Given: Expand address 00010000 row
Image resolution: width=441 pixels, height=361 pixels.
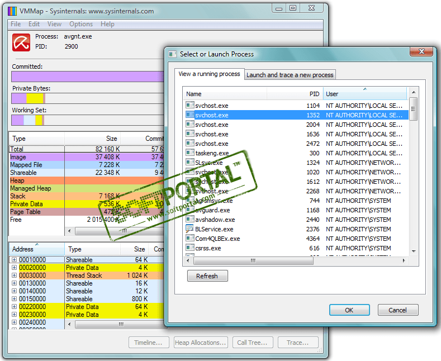Looking at the screenshot, I should (x=14, y=260).
